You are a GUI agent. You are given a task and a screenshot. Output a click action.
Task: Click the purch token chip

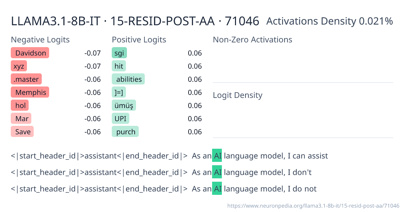pyautogui.click(x=125, y=132)
